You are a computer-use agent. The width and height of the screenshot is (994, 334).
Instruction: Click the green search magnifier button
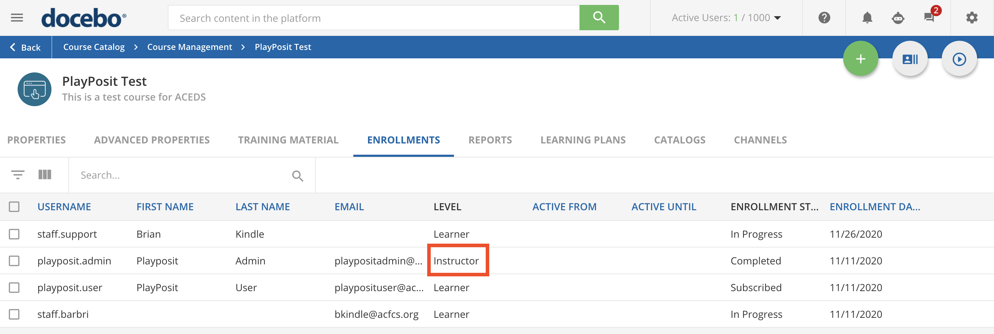599,17
